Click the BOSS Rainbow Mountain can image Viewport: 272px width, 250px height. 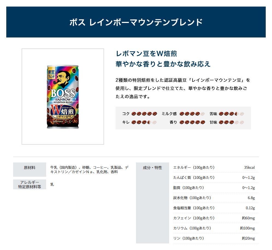coord(63,97)
